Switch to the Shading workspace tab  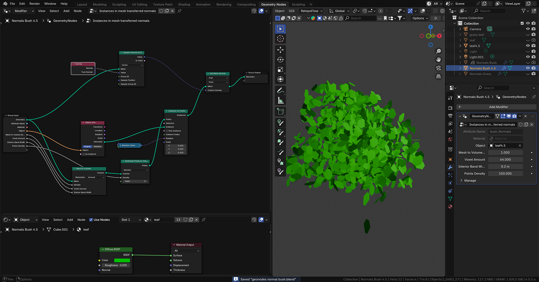[x=184, y=4]
